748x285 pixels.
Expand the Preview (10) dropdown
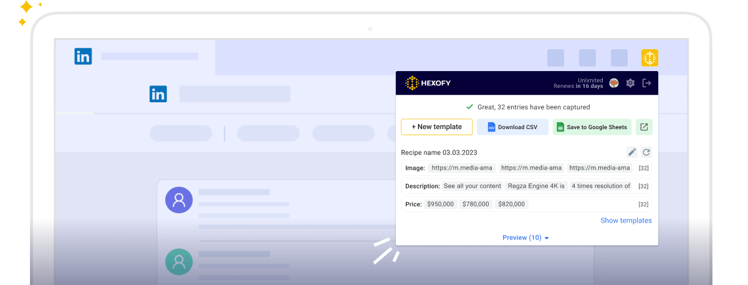point(525,238)
